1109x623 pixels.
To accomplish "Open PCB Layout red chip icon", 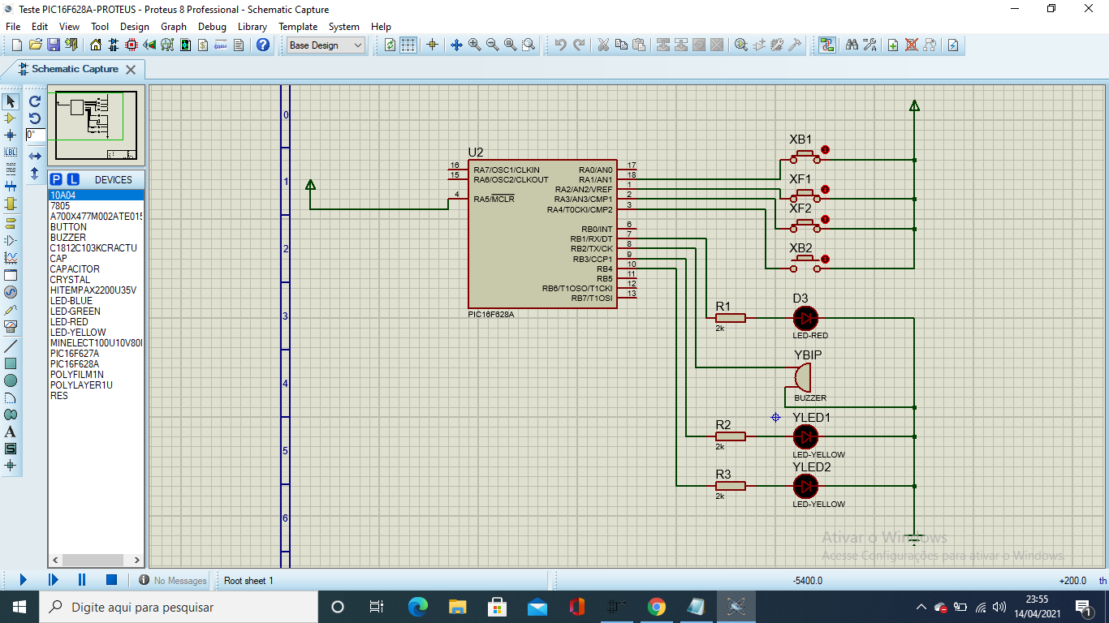I will (132, 45).
